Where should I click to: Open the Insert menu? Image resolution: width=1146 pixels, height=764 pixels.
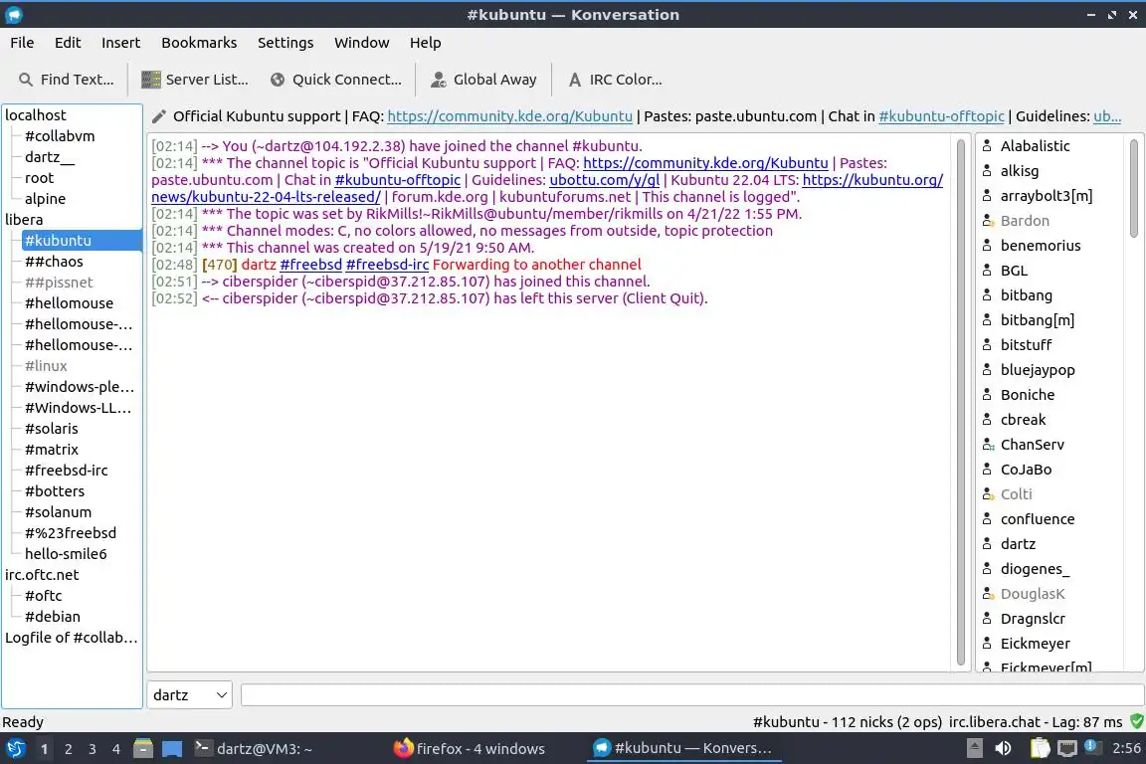click(x=120, y=43)
